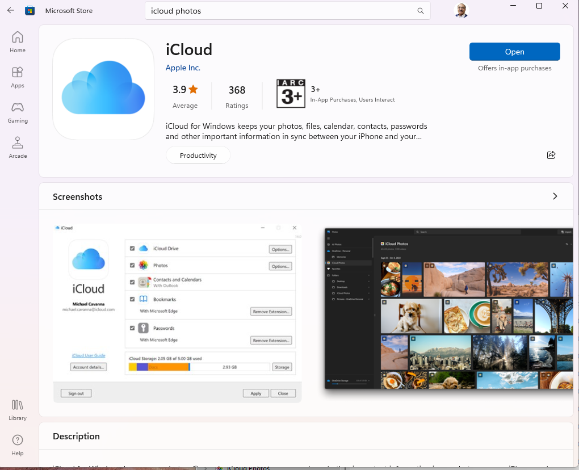Open Help from the sidebar
The image size is (579, 470).
pos(18,446)
